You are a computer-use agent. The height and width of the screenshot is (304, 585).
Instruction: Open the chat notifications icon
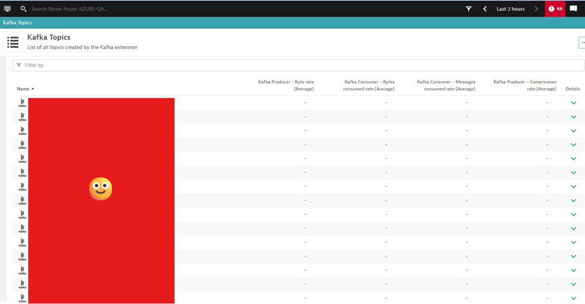[574, 9]
